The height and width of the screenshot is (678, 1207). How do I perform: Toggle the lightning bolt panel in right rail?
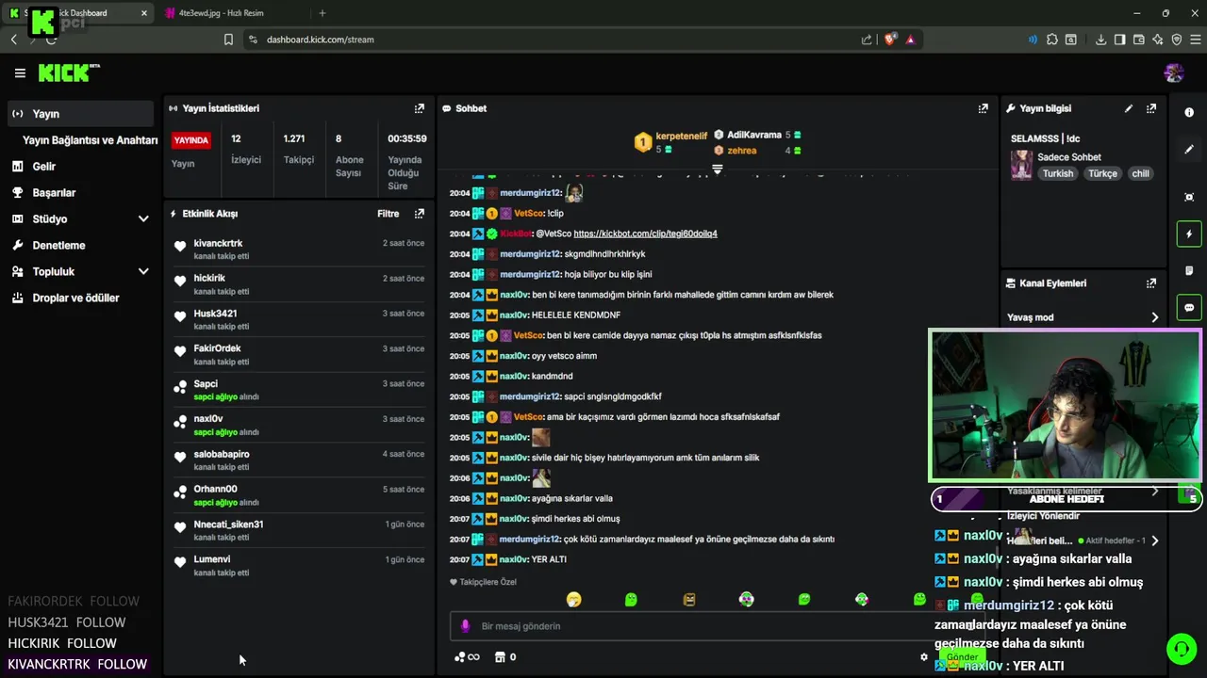[1189, 234]
